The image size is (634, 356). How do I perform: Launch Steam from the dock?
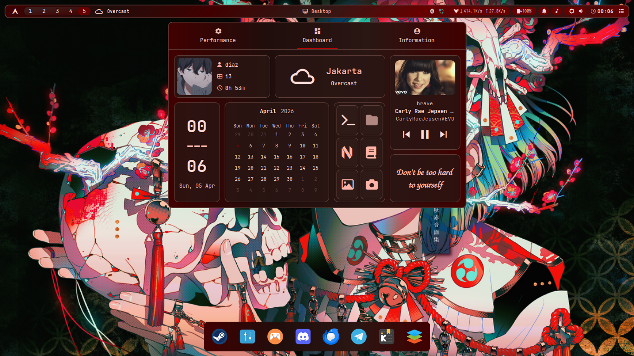[220, 337]
